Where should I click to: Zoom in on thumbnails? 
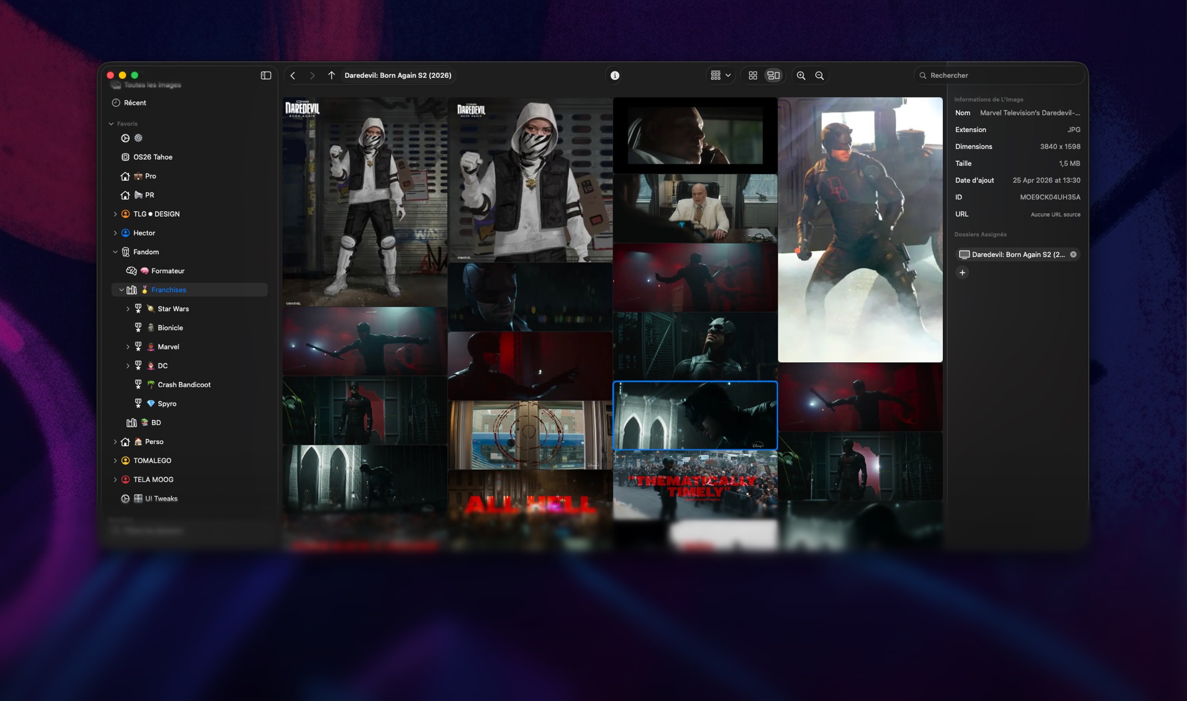[801, 75]
